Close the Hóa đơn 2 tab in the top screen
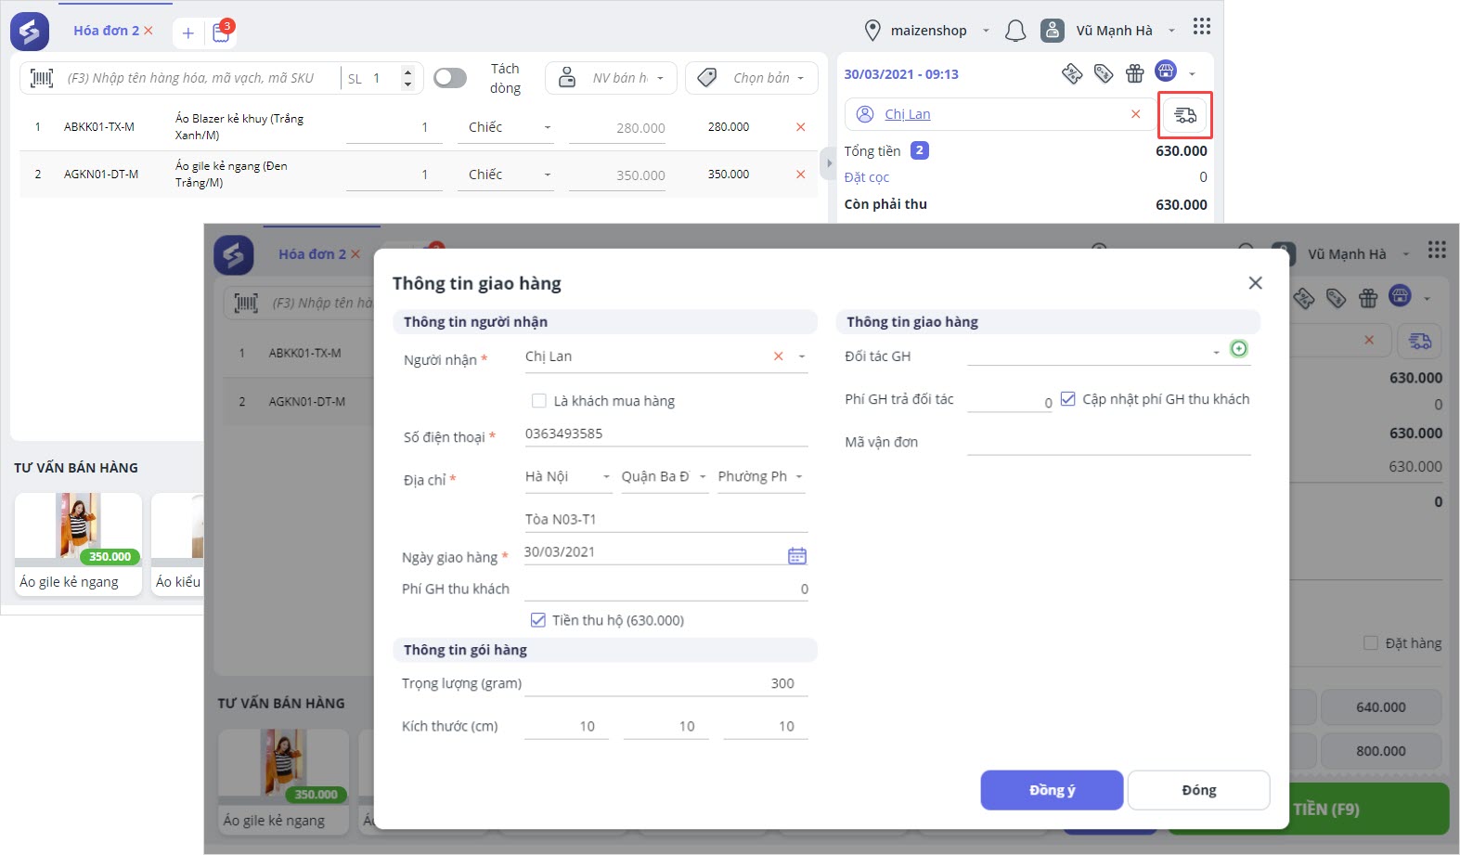Viewport: 1460px width, 855px height. coord(149,31)
